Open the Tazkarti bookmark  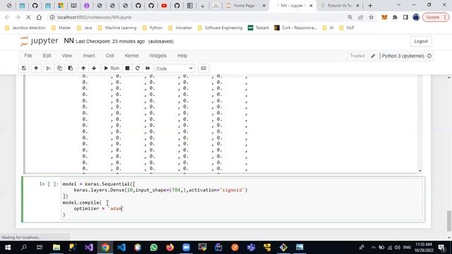(258, 28)
